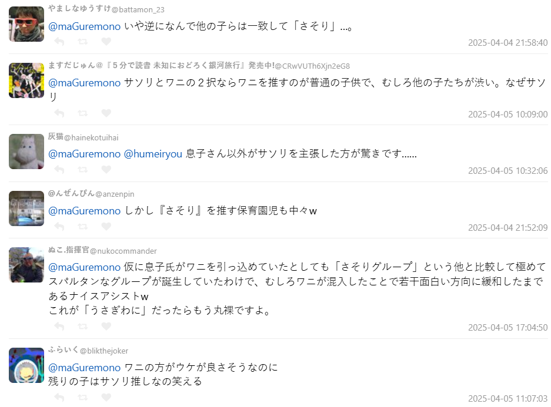Retweet ふらいく's tweet
This screenshot has height=407, width=551.
tap(83, 397)
